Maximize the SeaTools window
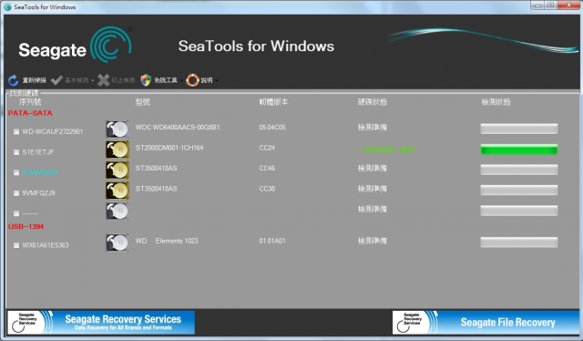Viewport: 583px width, 341px height. click(551, 5)
